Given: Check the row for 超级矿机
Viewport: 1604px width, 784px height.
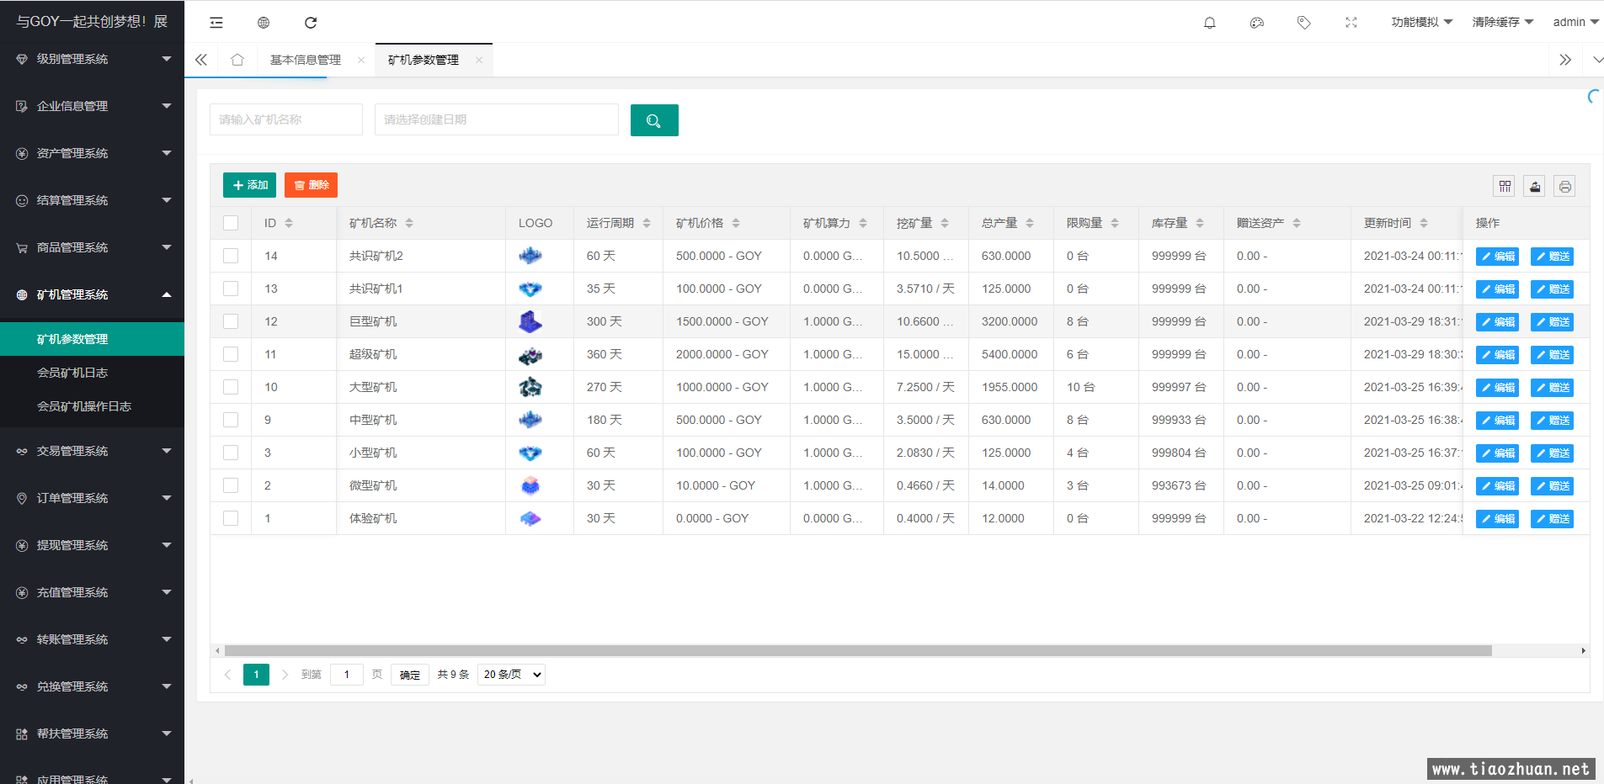Looking at the screenshot, I should 231,354.
